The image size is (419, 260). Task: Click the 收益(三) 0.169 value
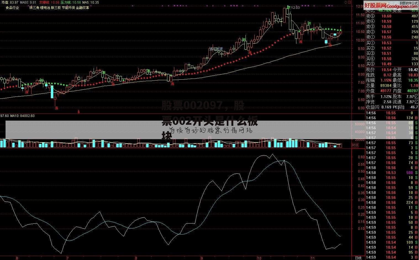[387, 107]
